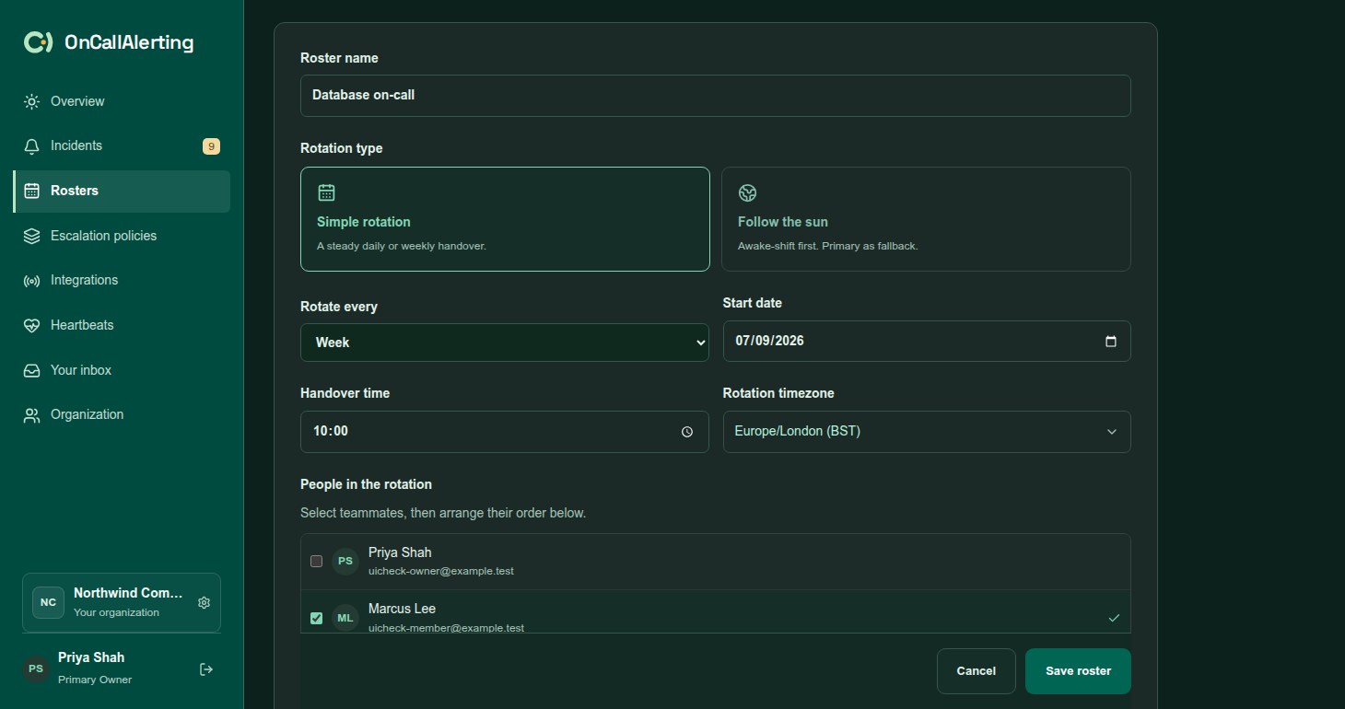
Task: Click Save roster
Action: click(1078, 671)
